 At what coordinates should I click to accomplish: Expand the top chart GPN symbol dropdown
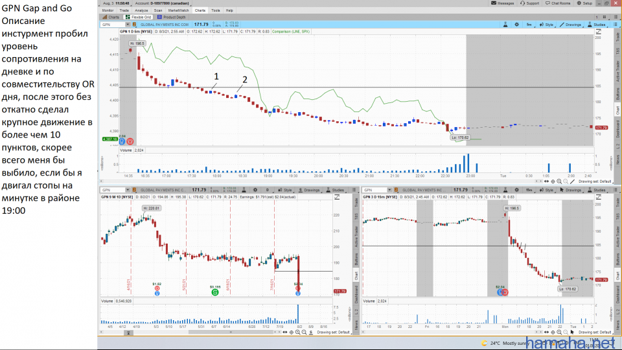click(128, 25)
